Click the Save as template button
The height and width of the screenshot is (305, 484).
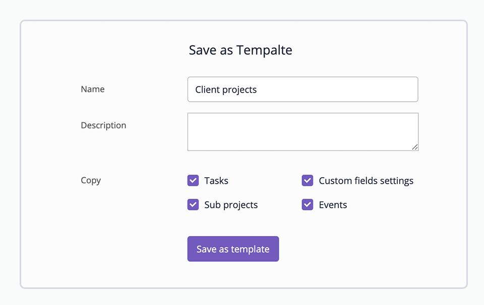click(233, 249)
